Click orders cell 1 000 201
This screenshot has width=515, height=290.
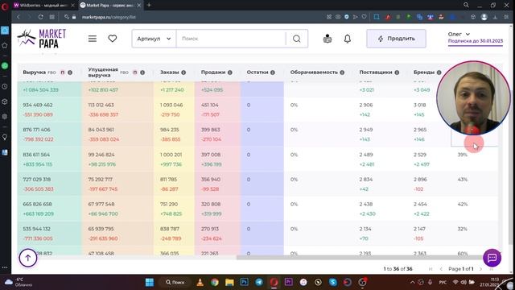(x=171, y=155)
